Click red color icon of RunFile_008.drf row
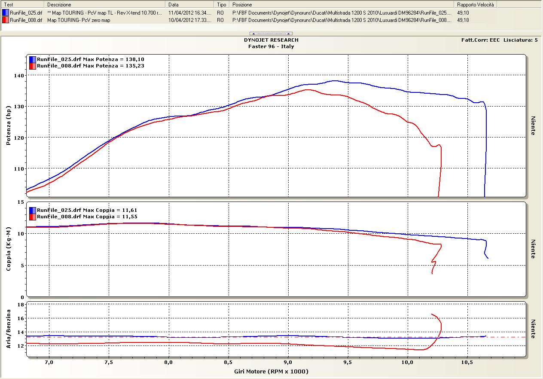Screen dimensions: 543x379 [6, 20]
